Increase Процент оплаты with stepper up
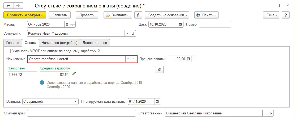This screenshot has width=295, height=120. pos(194,57)
